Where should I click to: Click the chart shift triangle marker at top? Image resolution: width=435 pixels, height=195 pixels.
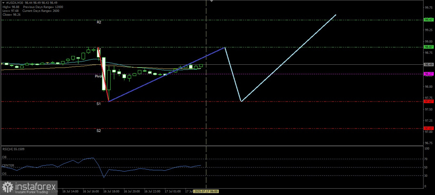pos(211,1)
